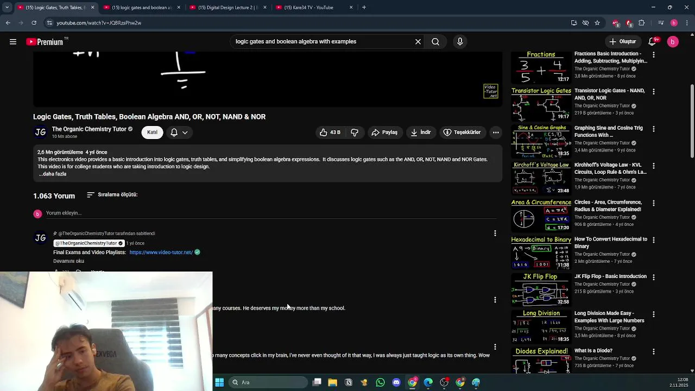Screen dimensions: 695x391
Task: Go back with the browser back arrow
Action: coord(8,23)
